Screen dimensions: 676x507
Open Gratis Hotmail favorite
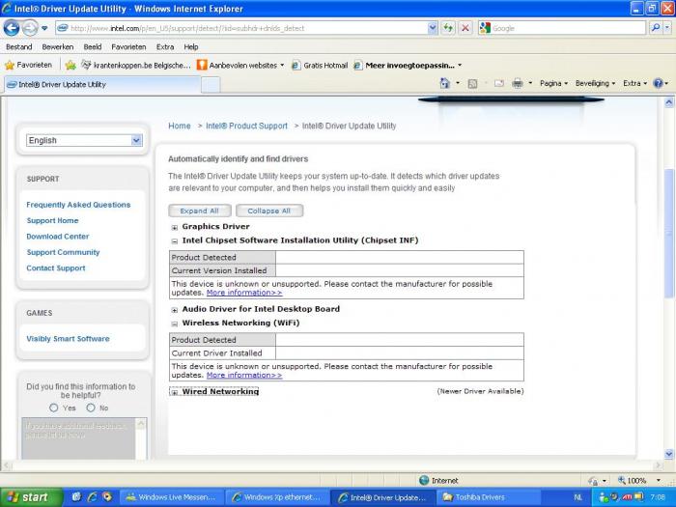point(320,65)
